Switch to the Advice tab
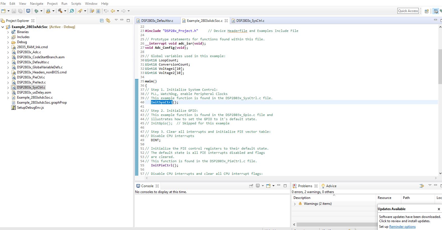442x230 pixels. tap(331, 186)
